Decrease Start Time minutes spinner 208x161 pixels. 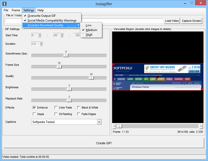tap(62, 36)
